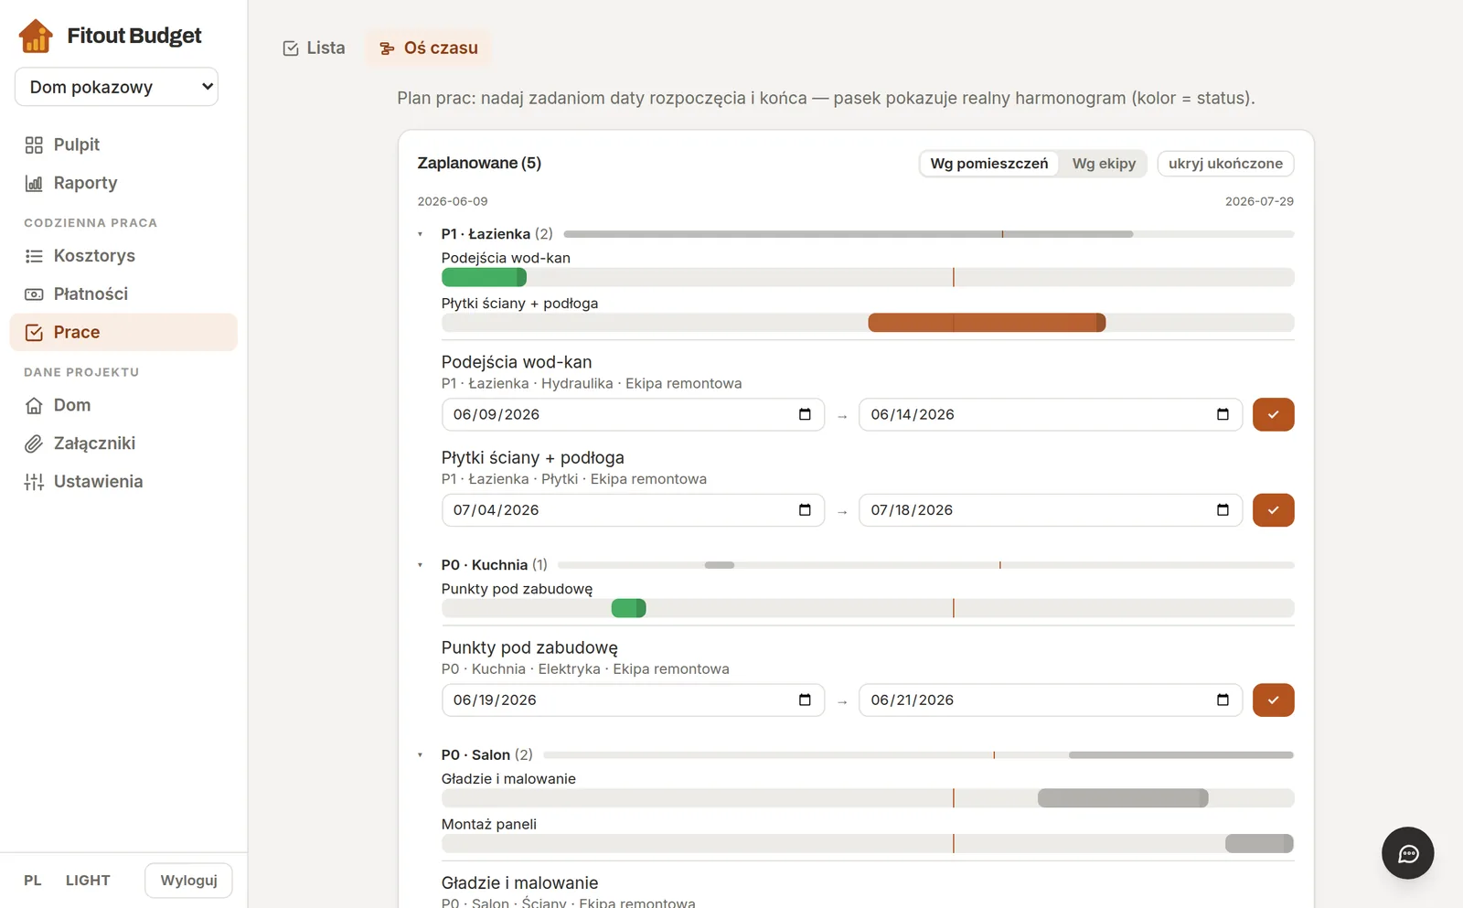Collapse the P1 · Łazienka group
Screen dimensions: 1463x908
(x=421, y=234)
